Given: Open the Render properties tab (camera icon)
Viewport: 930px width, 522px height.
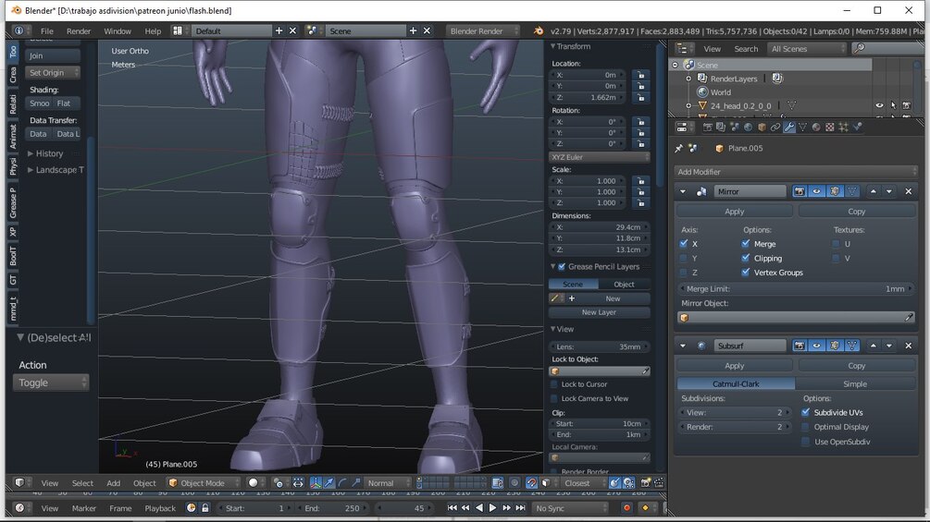Looking at the screenshot, I should (708, 127).
